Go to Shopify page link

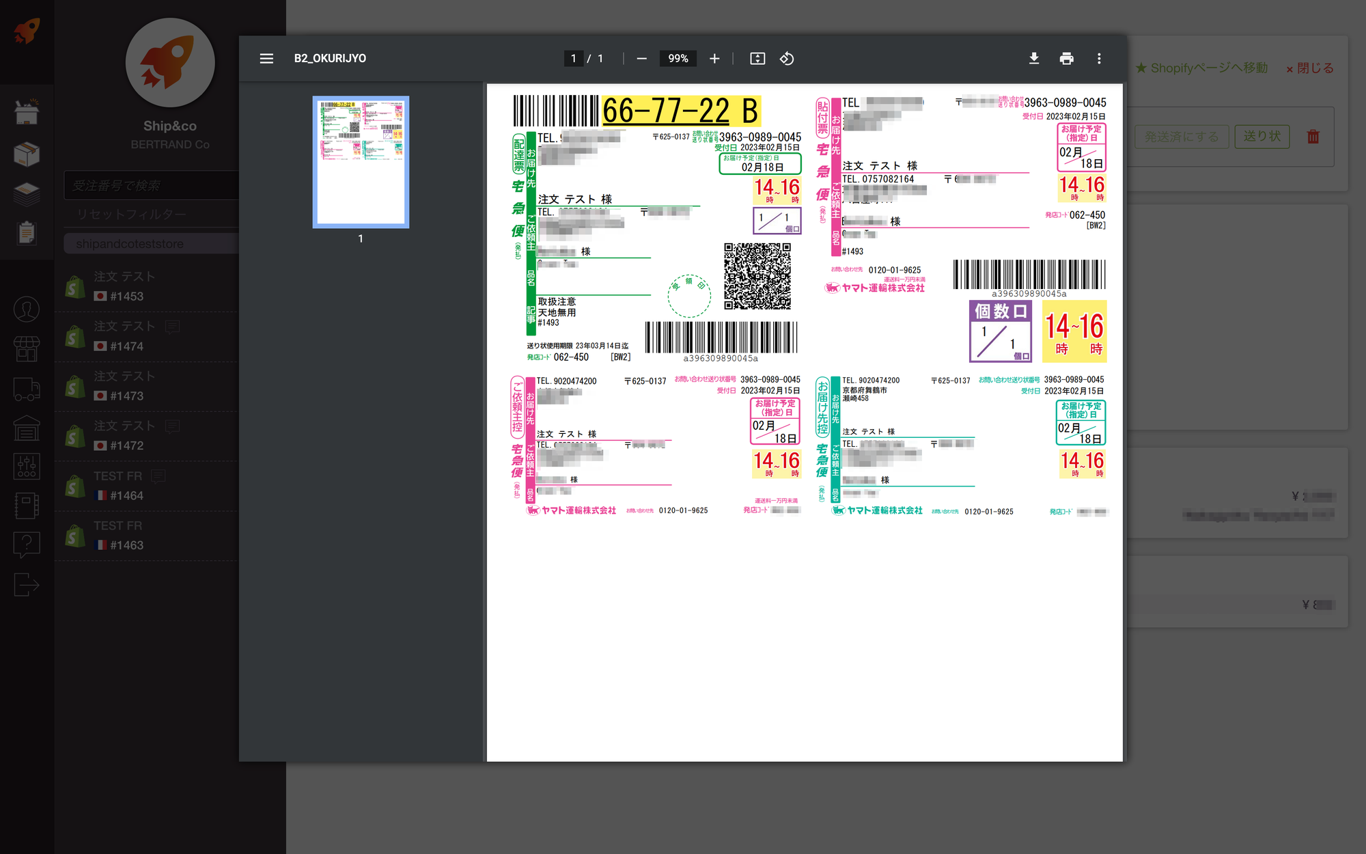(1201, 68)
